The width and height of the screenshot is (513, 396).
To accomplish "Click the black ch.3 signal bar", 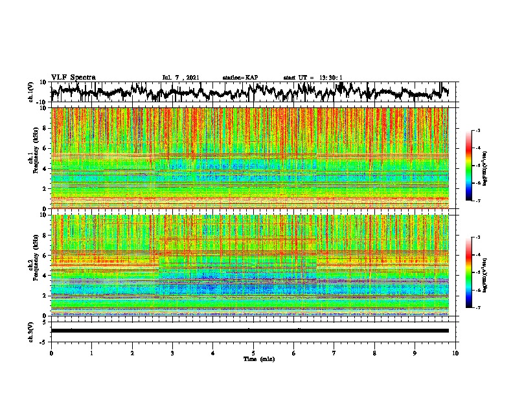I will point(249,331).
